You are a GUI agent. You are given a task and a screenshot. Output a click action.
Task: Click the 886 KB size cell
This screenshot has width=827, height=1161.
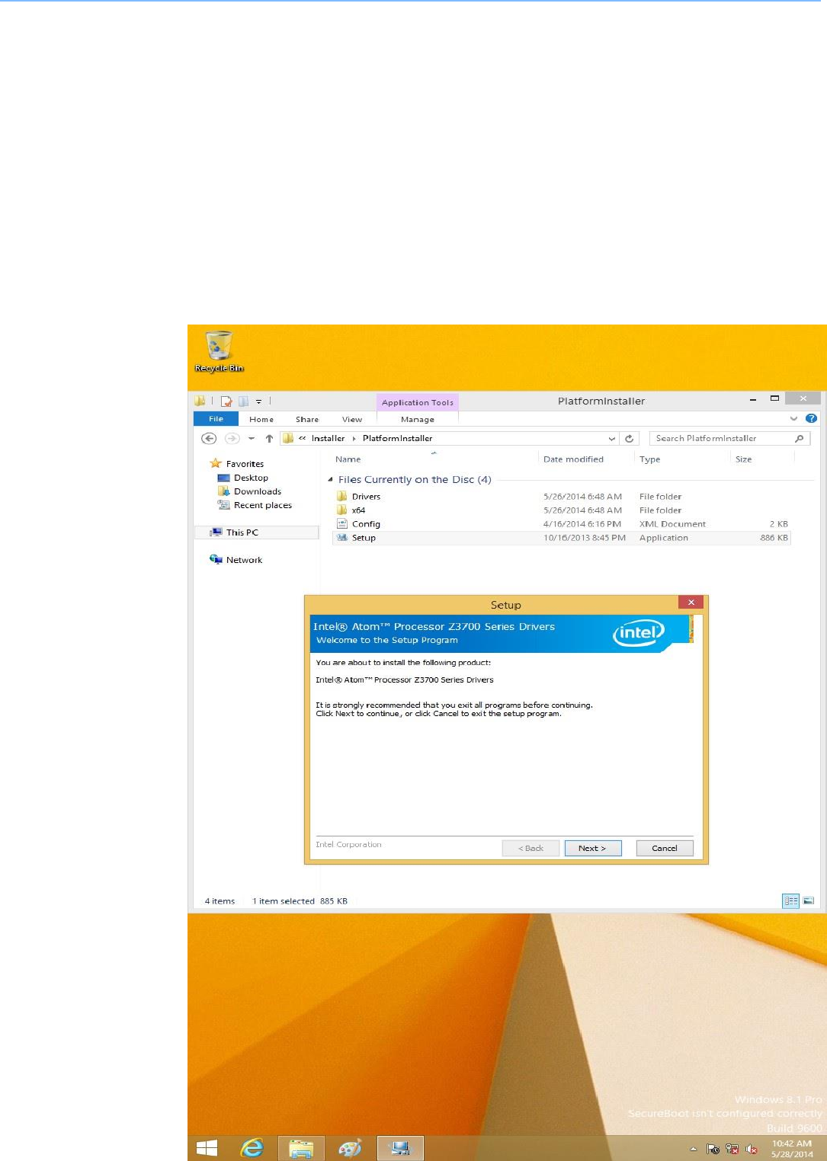click(774, 538)
